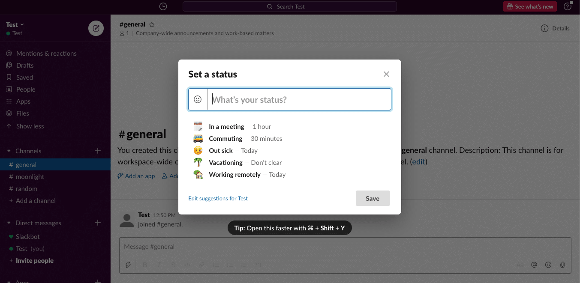
Task: Toggle bulleted list in composer
Action: point(230,265)
